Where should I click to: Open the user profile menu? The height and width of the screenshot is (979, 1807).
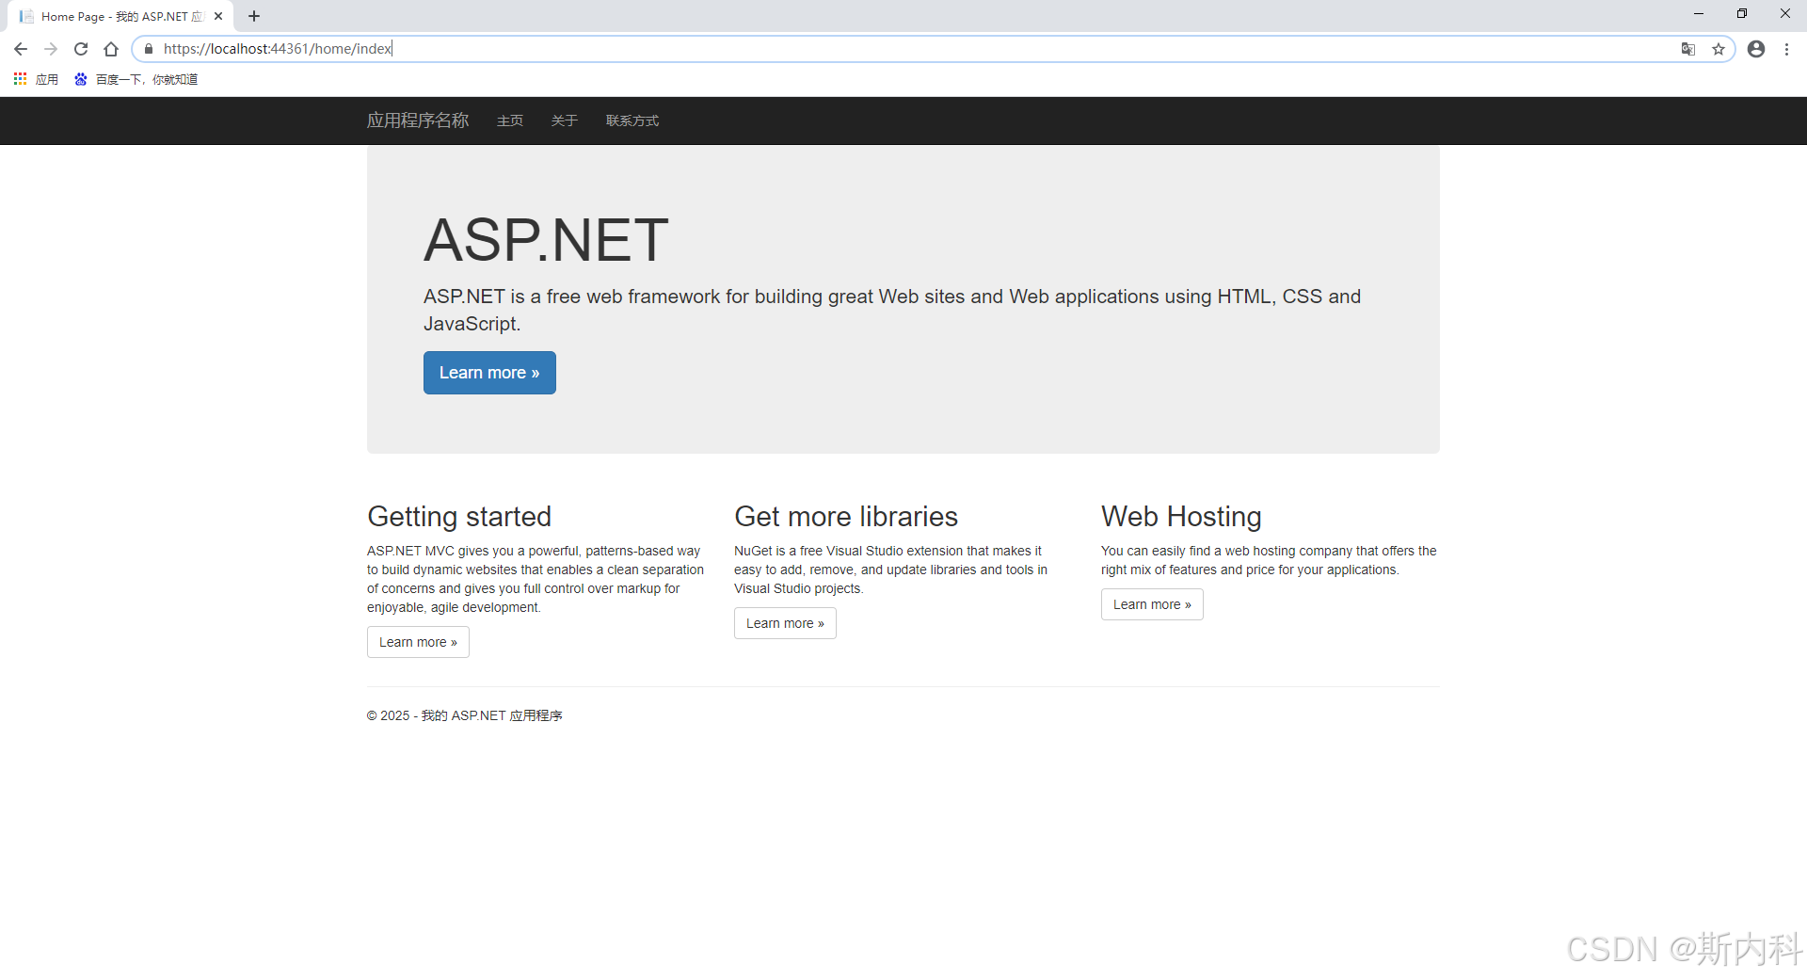tap(1756, 49)
